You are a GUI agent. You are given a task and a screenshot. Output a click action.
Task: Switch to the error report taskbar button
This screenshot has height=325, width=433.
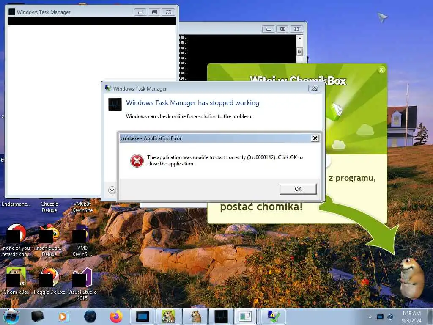click(274, 317)
